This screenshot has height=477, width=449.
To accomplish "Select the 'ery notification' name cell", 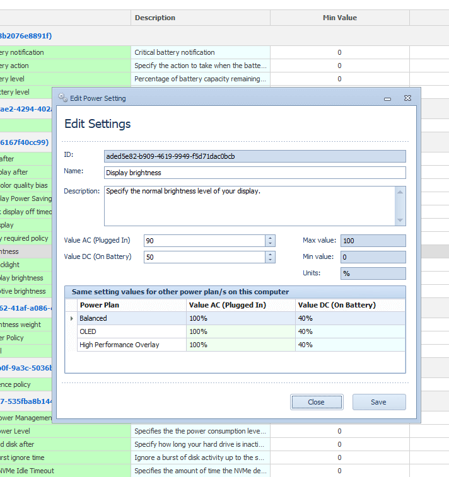I will pyautogui.click(x=66, y=52).
